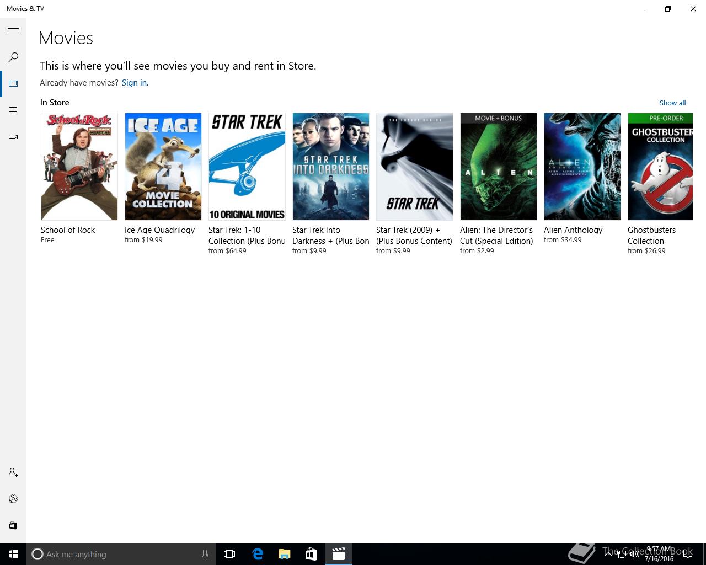Click the 'from $2.99' price text
The height and width of the screenshot is (565, 706).
[477, 251]
